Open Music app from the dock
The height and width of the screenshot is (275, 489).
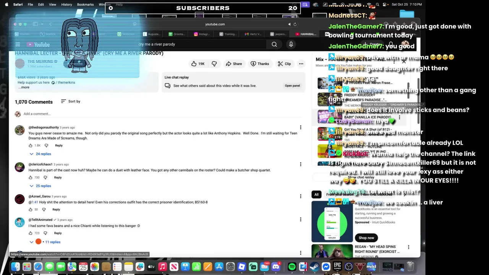(x=162, y=267)
